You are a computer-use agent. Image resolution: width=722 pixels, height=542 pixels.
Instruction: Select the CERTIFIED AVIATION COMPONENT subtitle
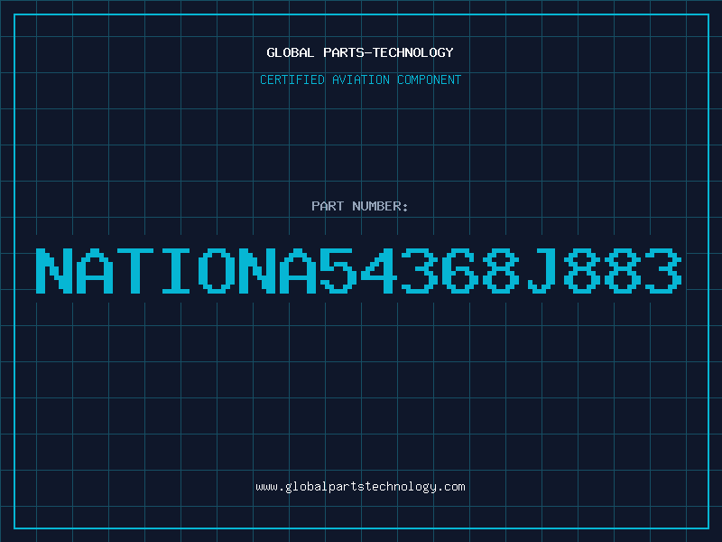(360, 79)
